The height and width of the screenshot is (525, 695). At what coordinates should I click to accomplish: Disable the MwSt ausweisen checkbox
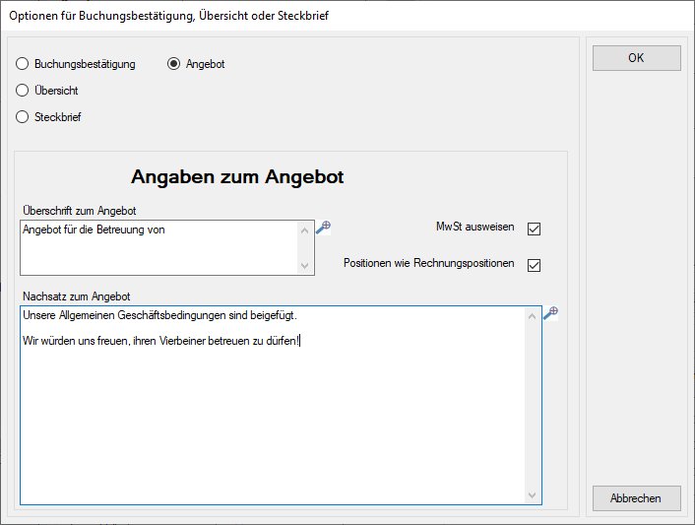coord(535,229)
